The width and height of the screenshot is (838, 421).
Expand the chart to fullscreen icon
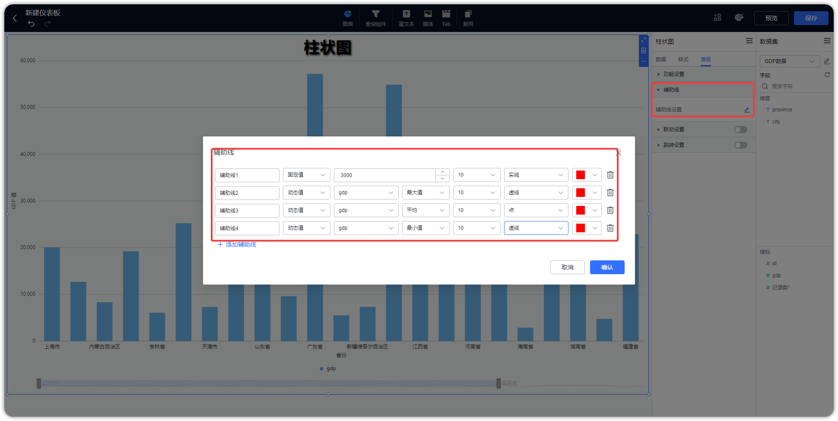pyautogui.click(x=644, y=40)
